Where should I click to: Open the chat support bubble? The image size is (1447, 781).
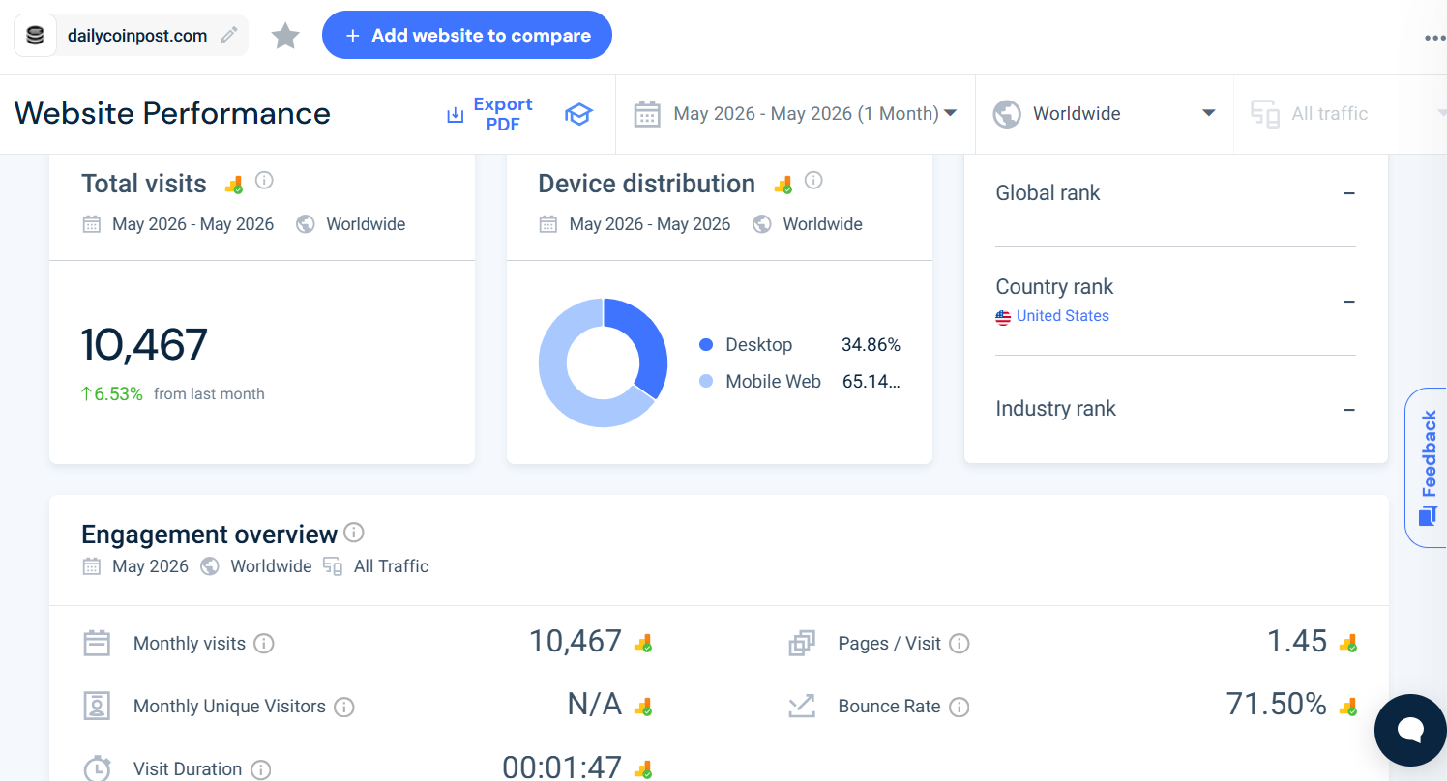click(x=1410, y=730)
